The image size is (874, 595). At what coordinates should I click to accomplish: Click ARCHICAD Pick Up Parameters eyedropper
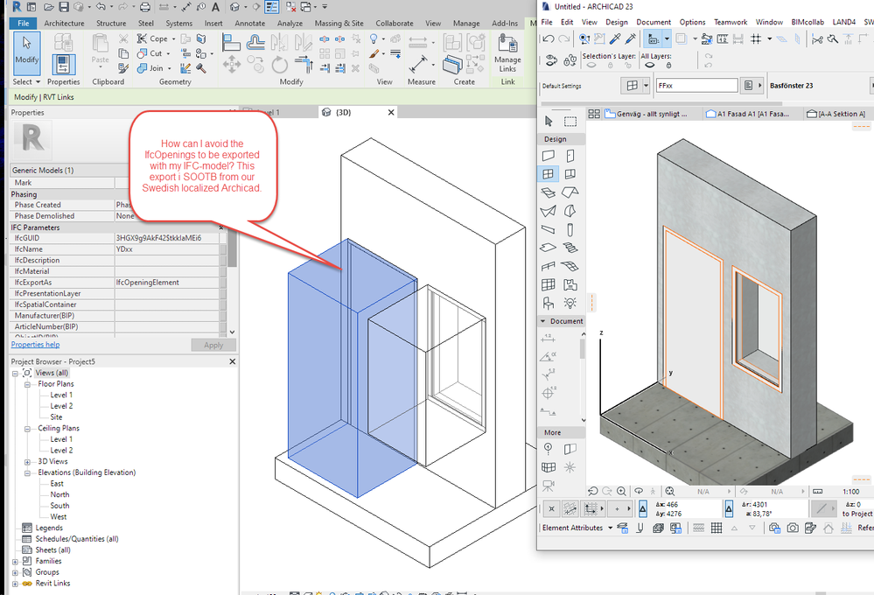615,38
